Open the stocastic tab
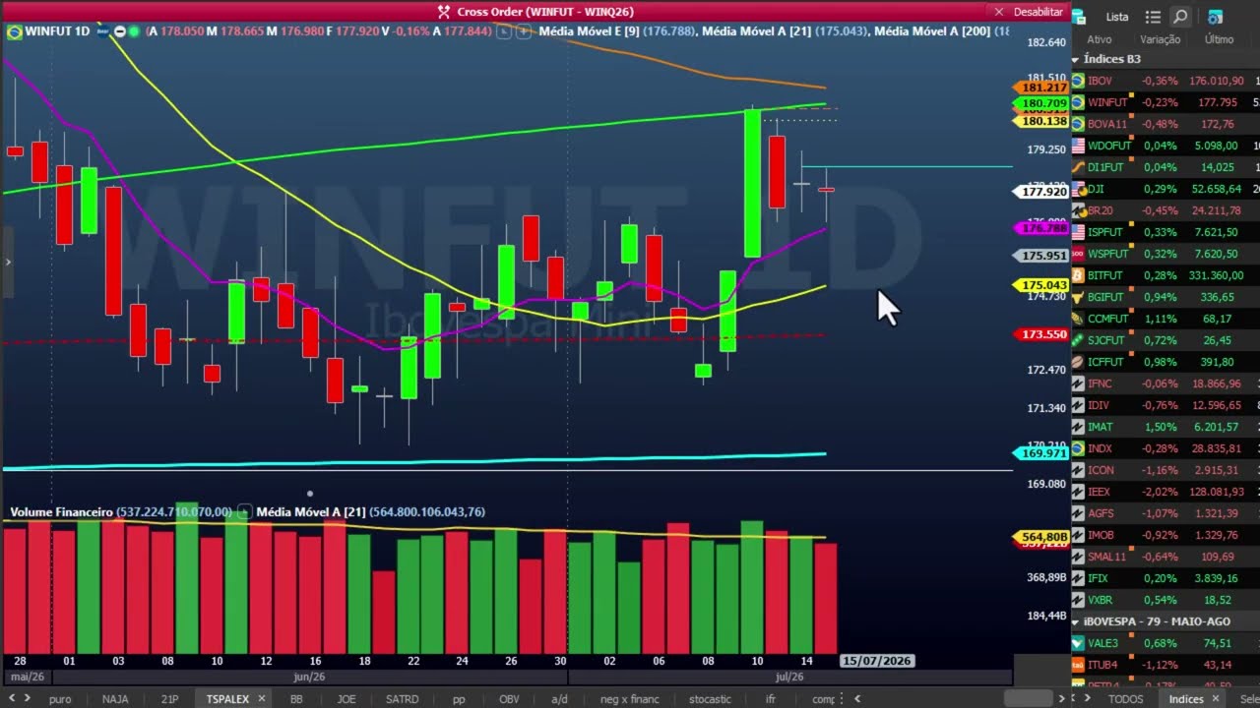 coord(710,699)
